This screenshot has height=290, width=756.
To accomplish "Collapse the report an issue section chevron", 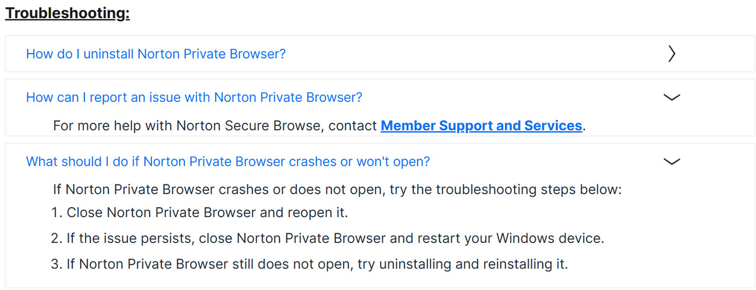I will pos(672,97).
